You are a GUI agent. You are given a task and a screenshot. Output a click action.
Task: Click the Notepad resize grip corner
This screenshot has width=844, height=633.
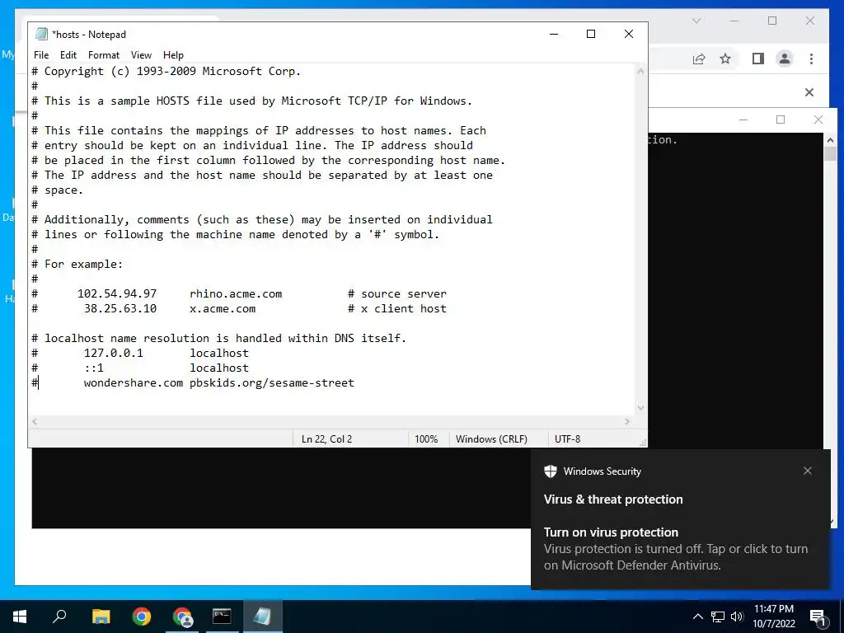642,443
